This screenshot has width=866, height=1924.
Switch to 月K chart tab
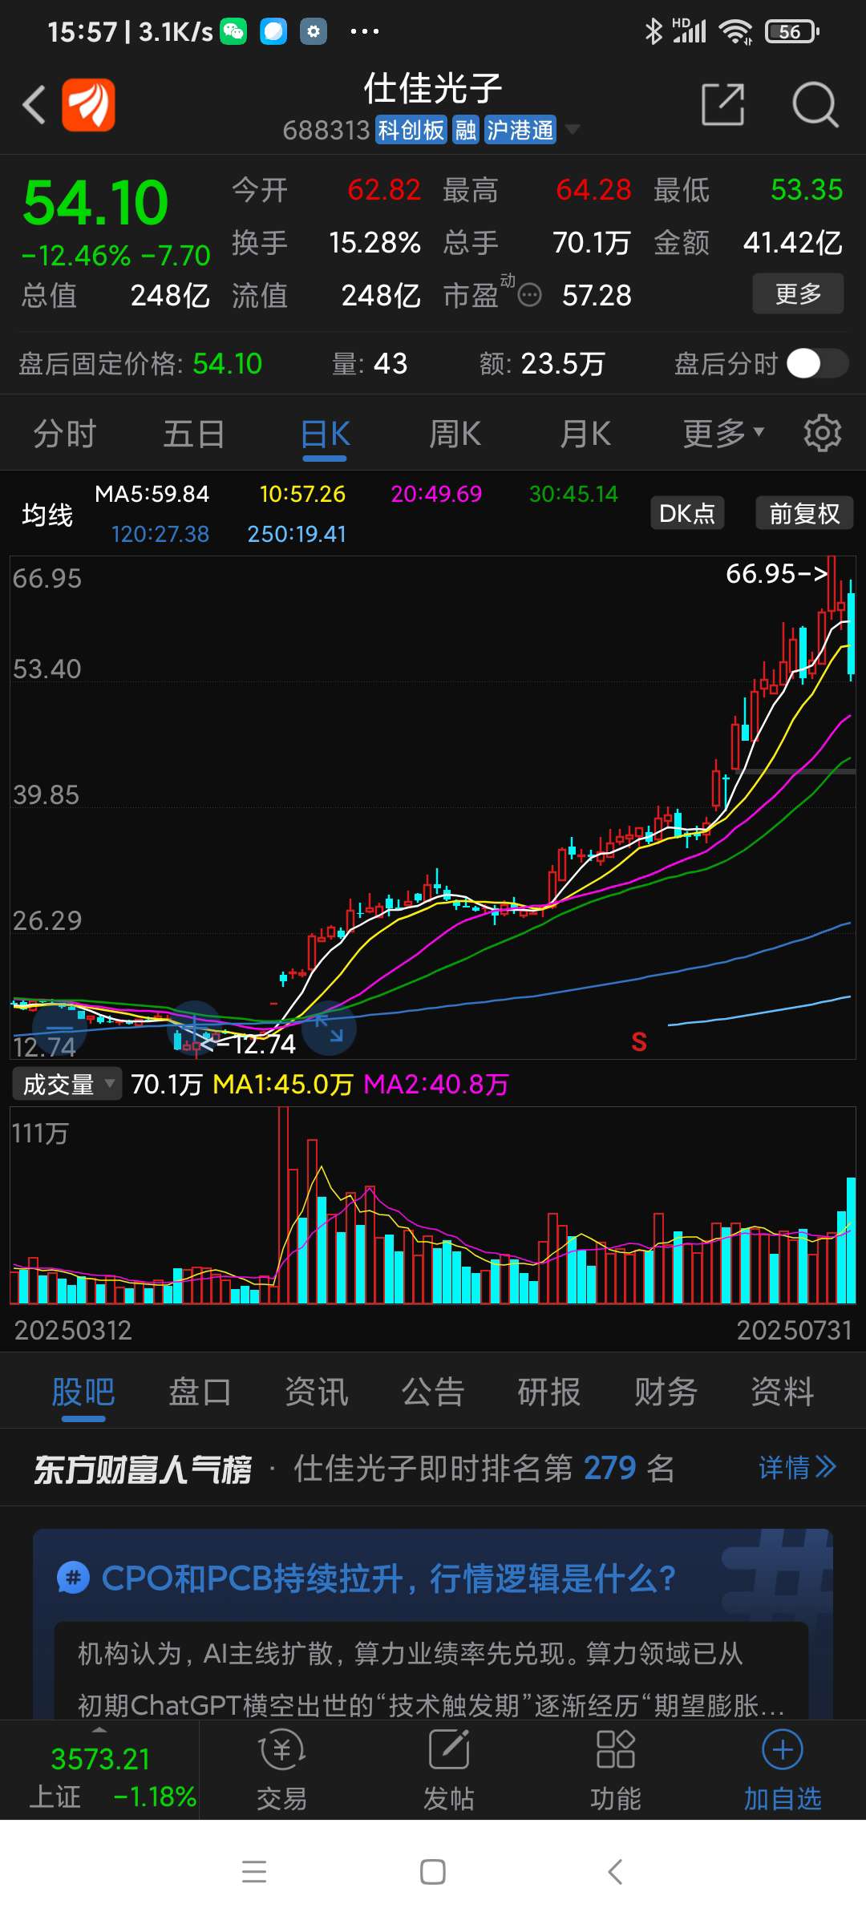[585, 434]
